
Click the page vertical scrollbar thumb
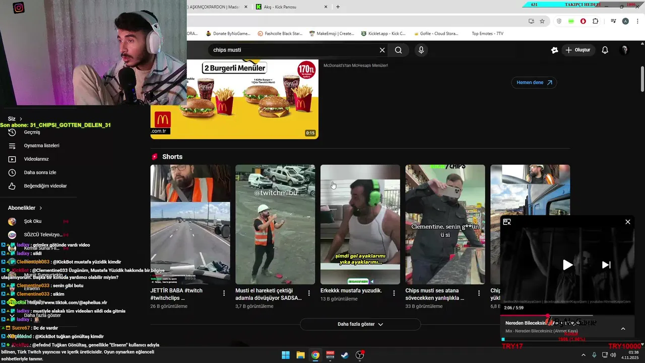(x=642, y=78)
